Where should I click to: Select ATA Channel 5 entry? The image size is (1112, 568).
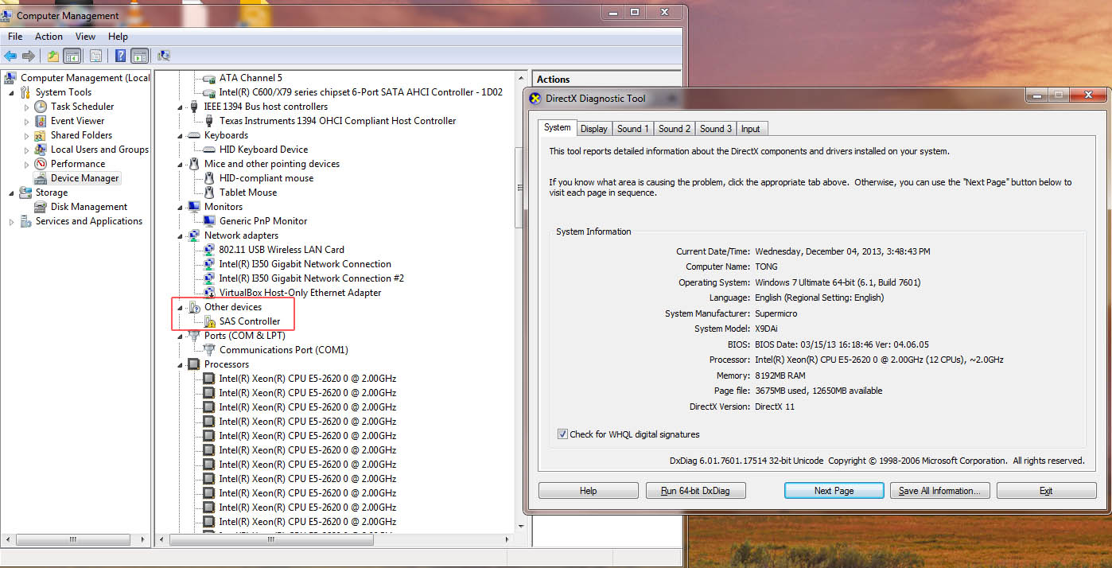pos(251,78)
